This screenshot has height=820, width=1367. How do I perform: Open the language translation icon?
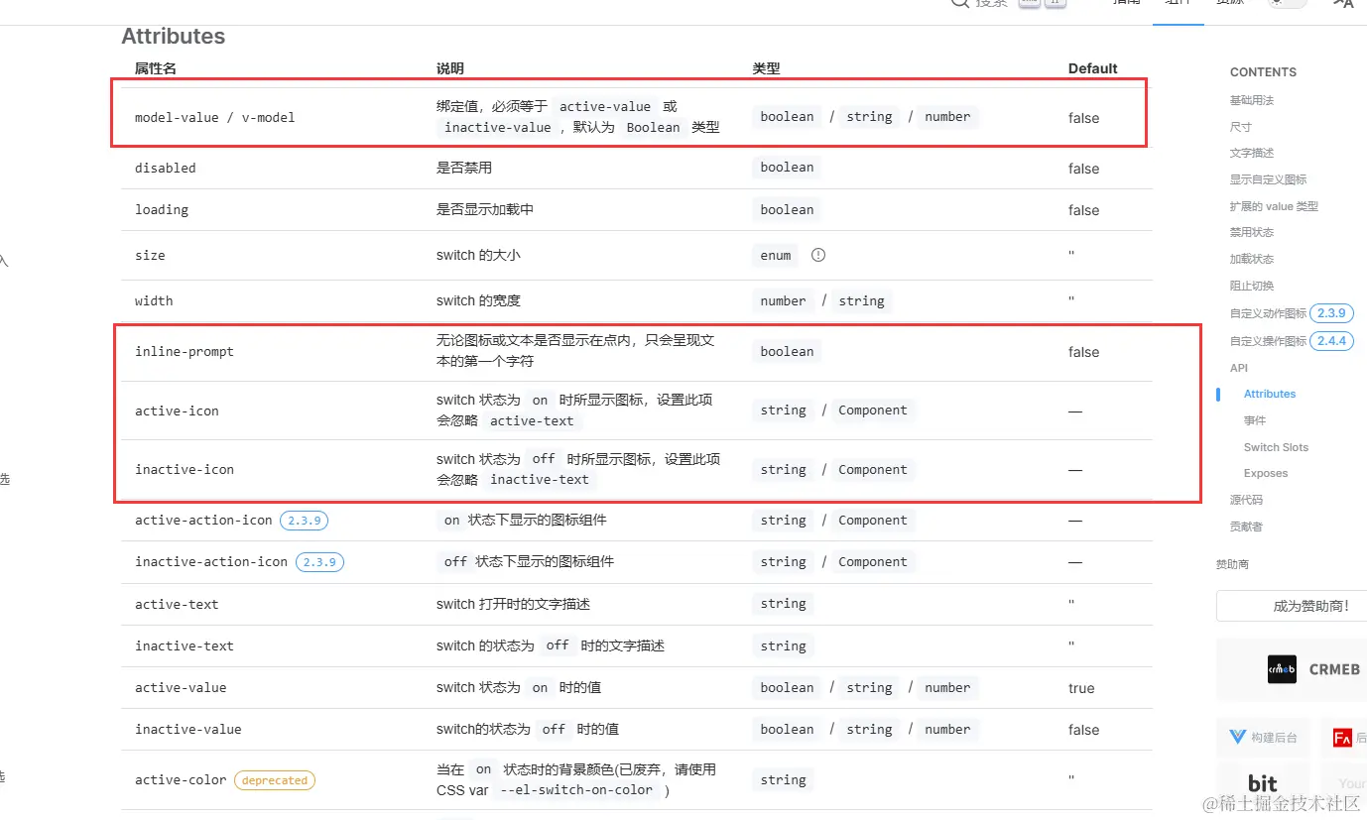click(x=1343, y=4)
